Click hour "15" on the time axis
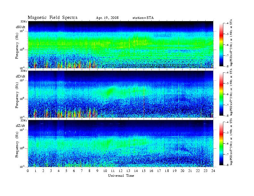 (144, 171)
